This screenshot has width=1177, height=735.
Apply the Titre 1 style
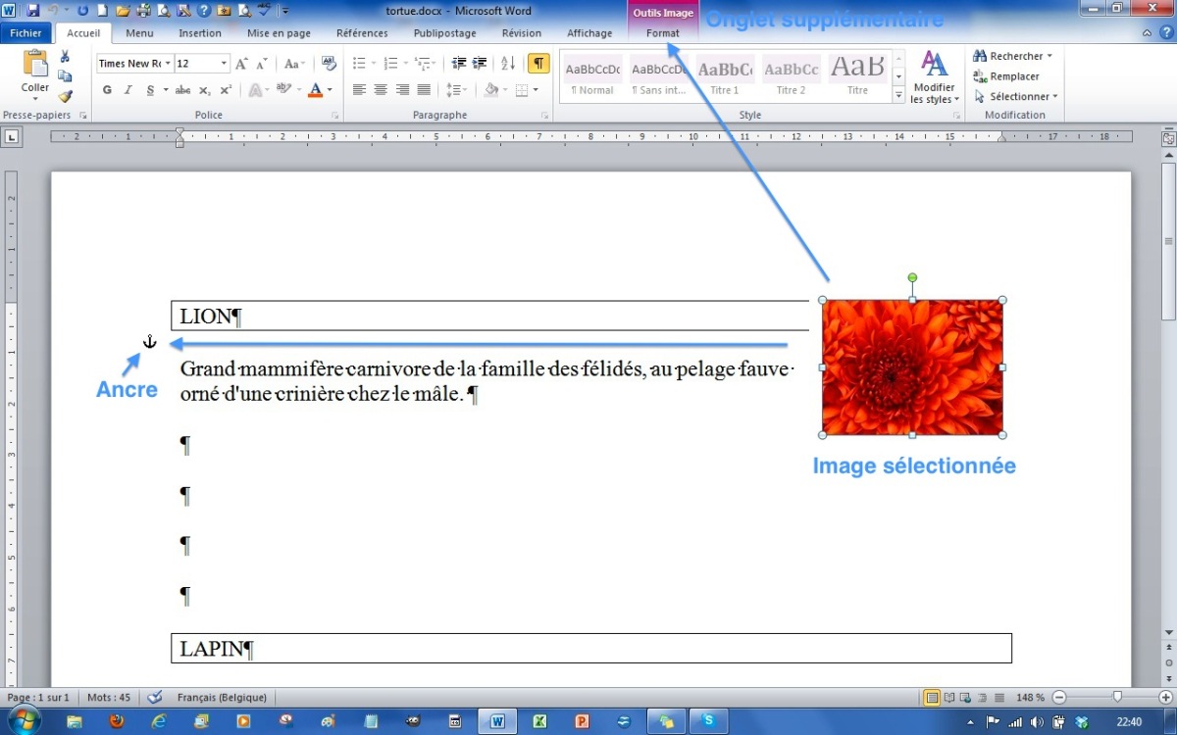click(725, 76)
